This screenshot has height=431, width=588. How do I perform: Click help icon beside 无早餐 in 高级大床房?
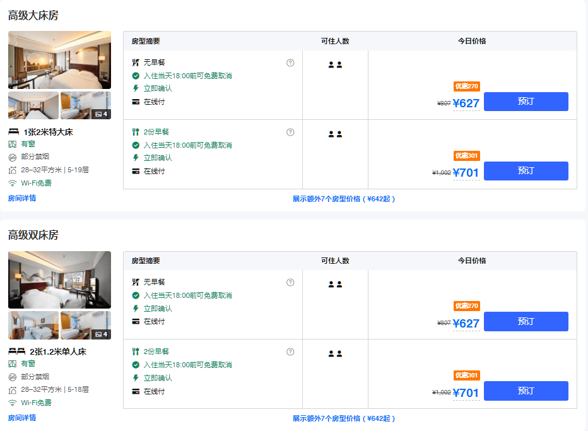[290, 62]
